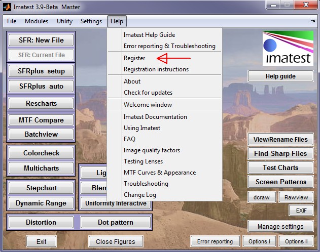This screenshot has height=252, width=320.
Task: Open the Utility menu
Action: tap(64, 21)
